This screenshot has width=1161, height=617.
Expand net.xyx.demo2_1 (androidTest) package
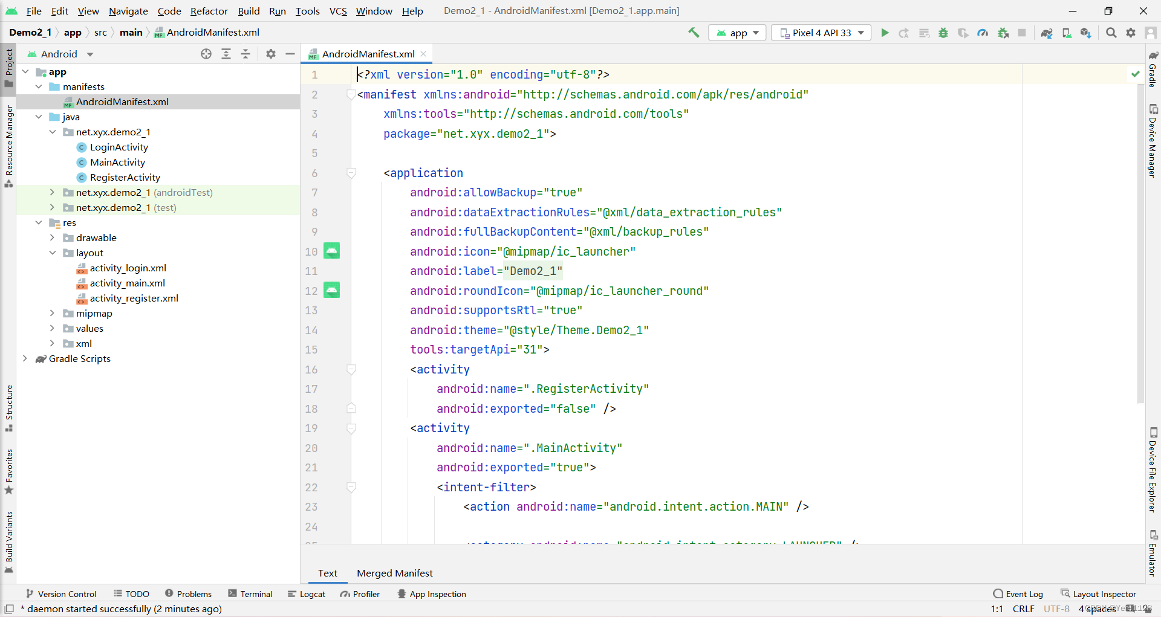[x=52, y=192]
